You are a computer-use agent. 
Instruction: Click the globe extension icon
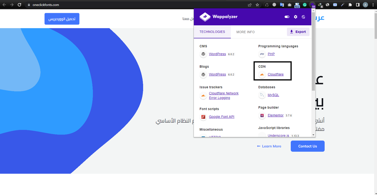(274, 5)
